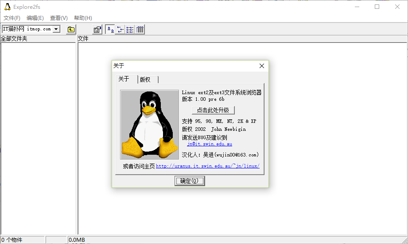This screenshot has height=244, width=408.
Task: Confirm with the 确定(O) button
Action: (x=190, y=181)
